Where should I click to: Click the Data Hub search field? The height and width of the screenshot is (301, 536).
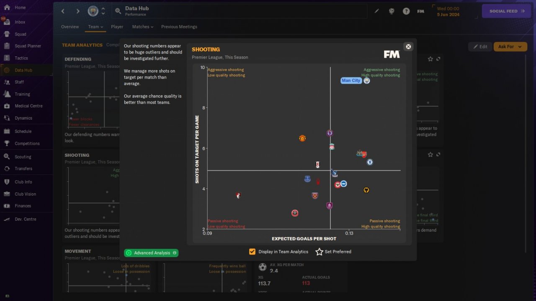coord(239,11)
